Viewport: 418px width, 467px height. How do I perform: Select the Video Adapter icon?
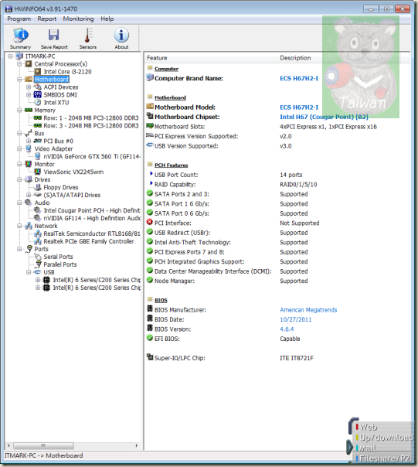[29, 148]
